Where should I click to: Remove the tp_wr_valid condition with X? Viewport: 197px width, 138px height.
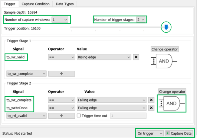pyautogui.click(x=136, y=57)
